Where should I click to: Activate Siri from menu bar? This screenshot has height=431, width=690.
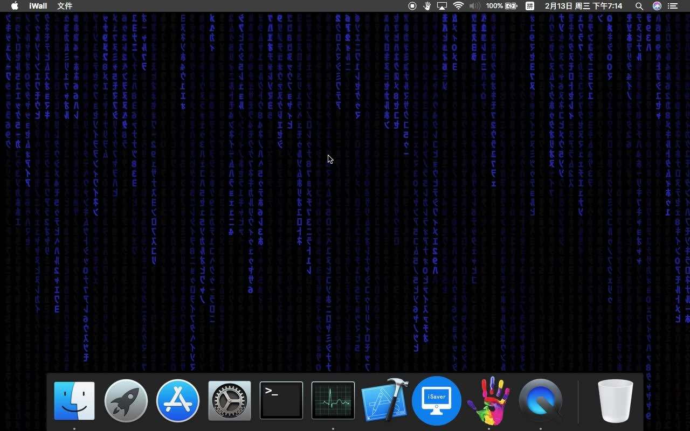pos(657,6)
